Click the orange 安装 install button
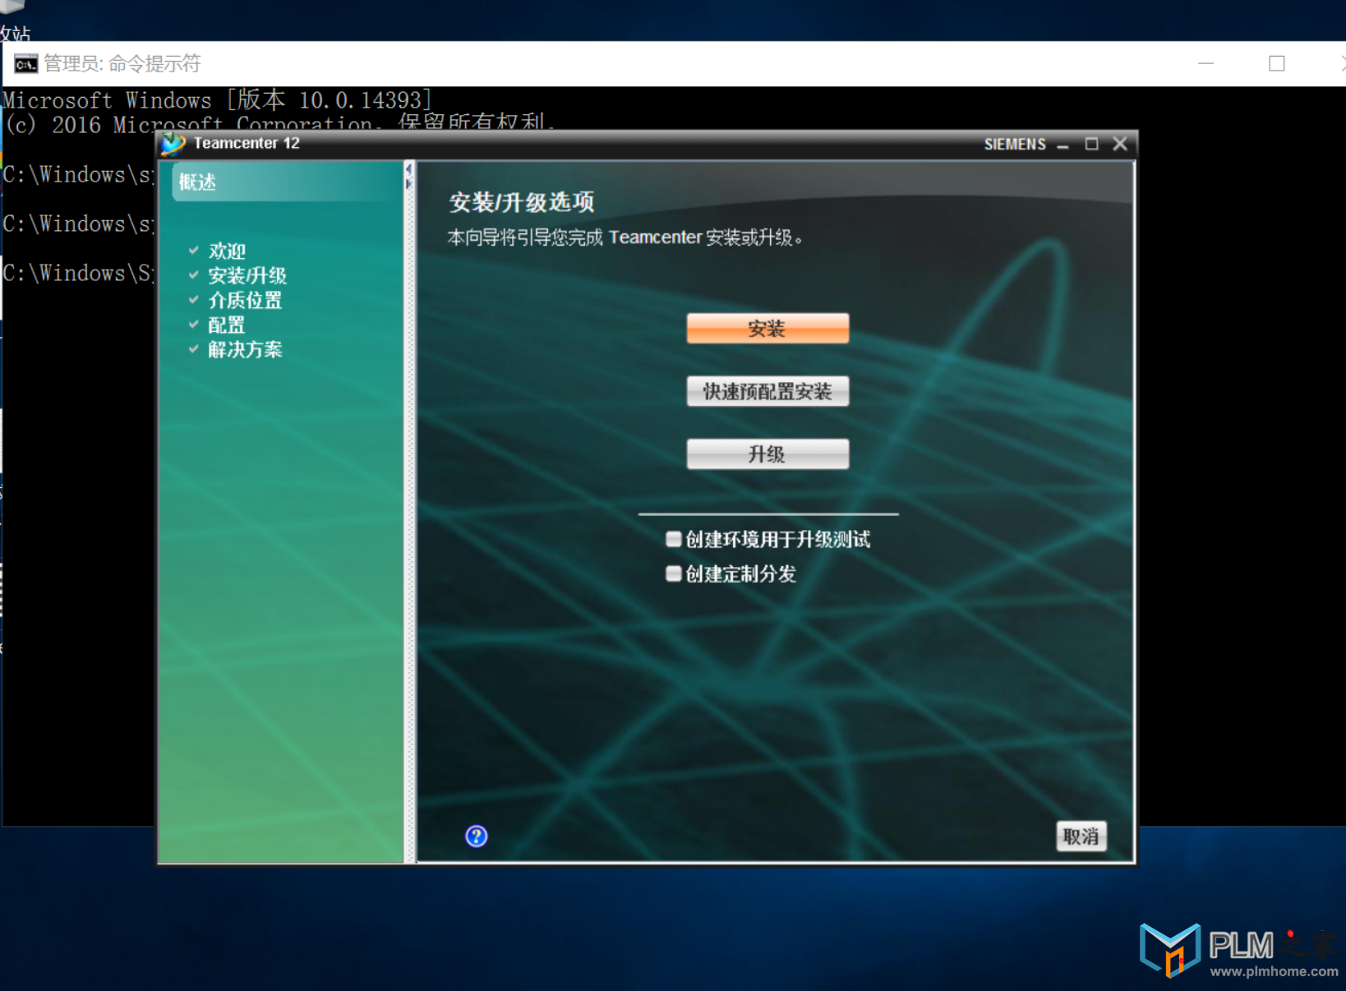Screen dimensions: 1346x991 tap(767, 329)
